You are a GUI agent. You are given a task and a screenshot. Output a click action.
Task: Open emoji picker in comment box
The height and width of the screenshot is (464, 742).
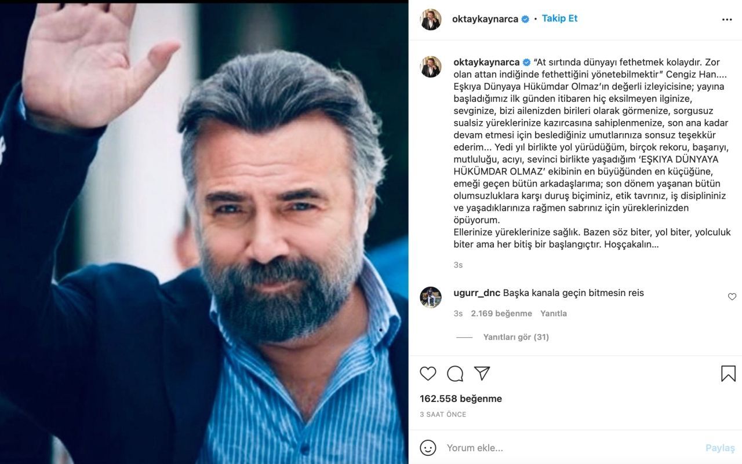tap(428, 448)
